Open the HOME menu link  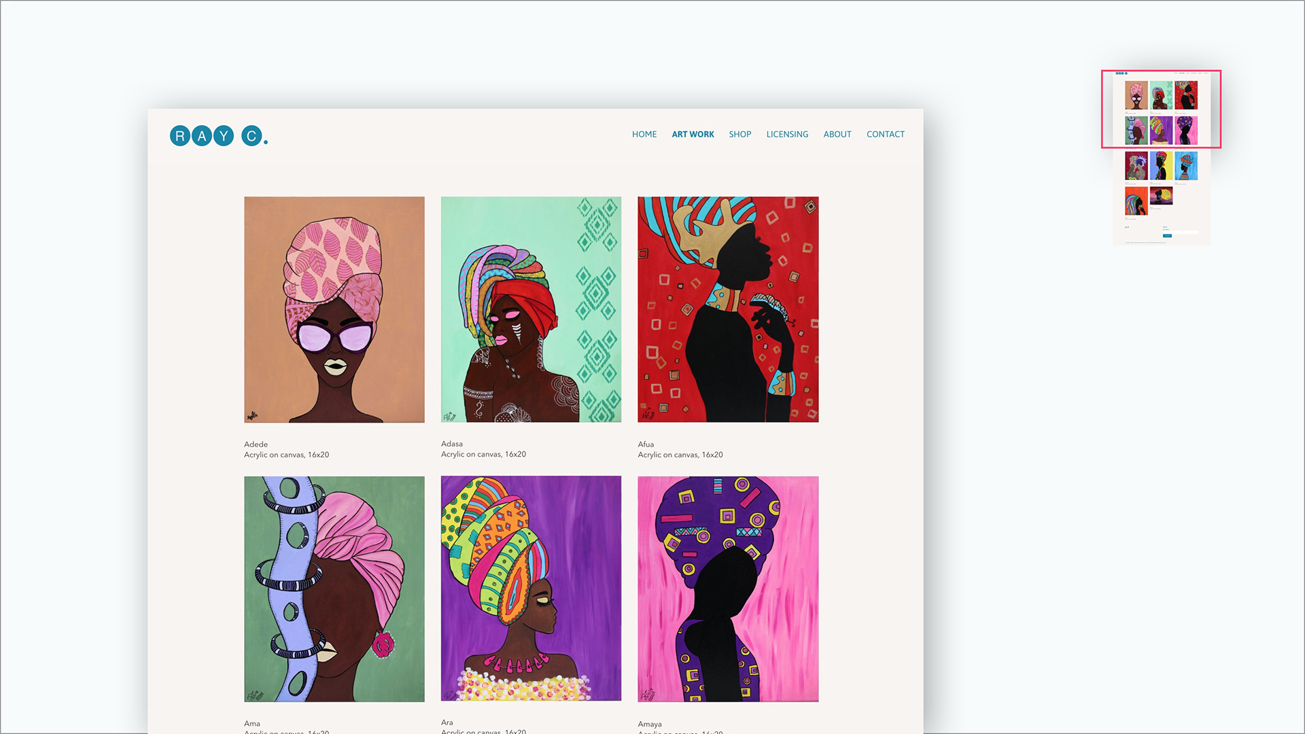[644, 135]
